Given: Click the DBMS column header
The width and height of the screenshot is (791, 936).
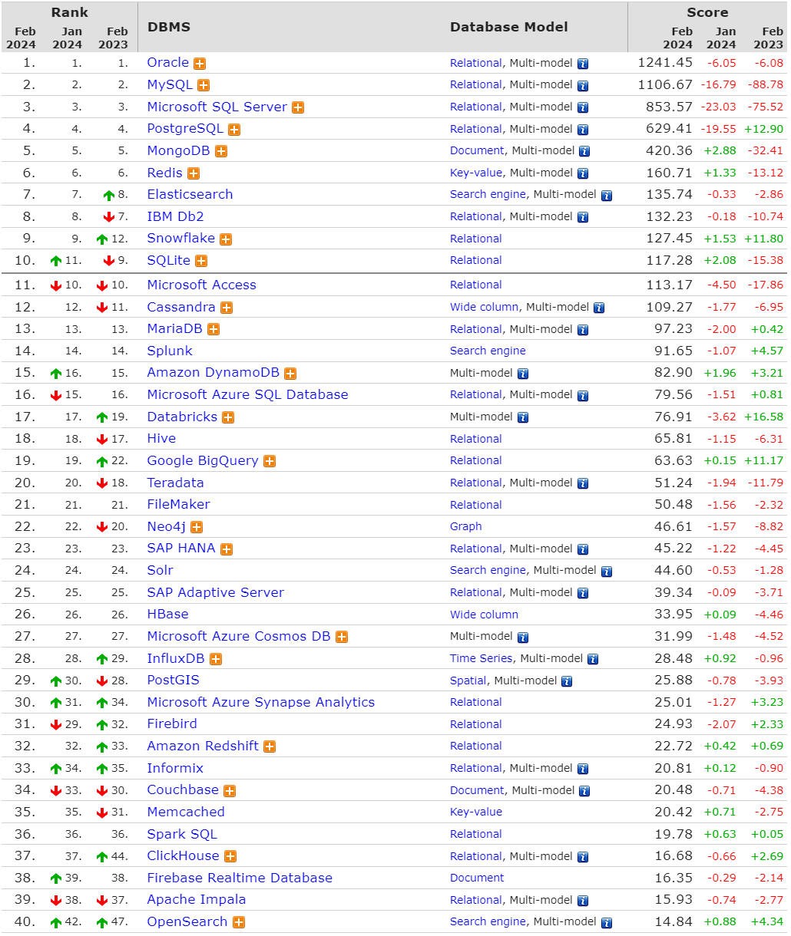Looking at the screenshot, I should click(x=169, y=27).
